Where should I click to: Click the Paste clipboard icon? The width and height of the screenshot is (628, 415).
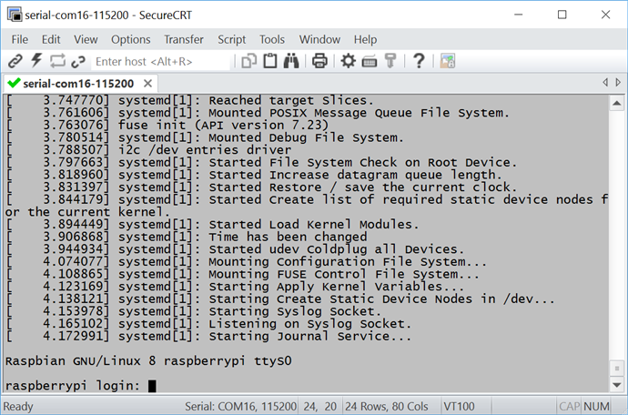tap(270, 61)
